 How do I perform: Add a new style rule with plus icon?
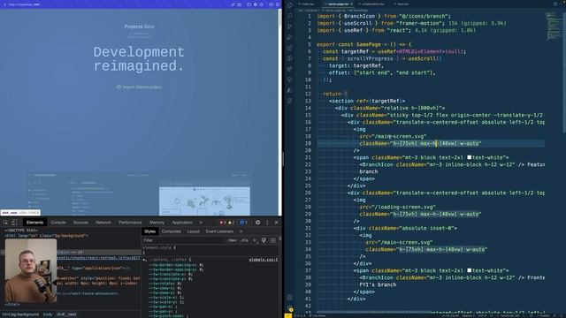pos(255,240)
